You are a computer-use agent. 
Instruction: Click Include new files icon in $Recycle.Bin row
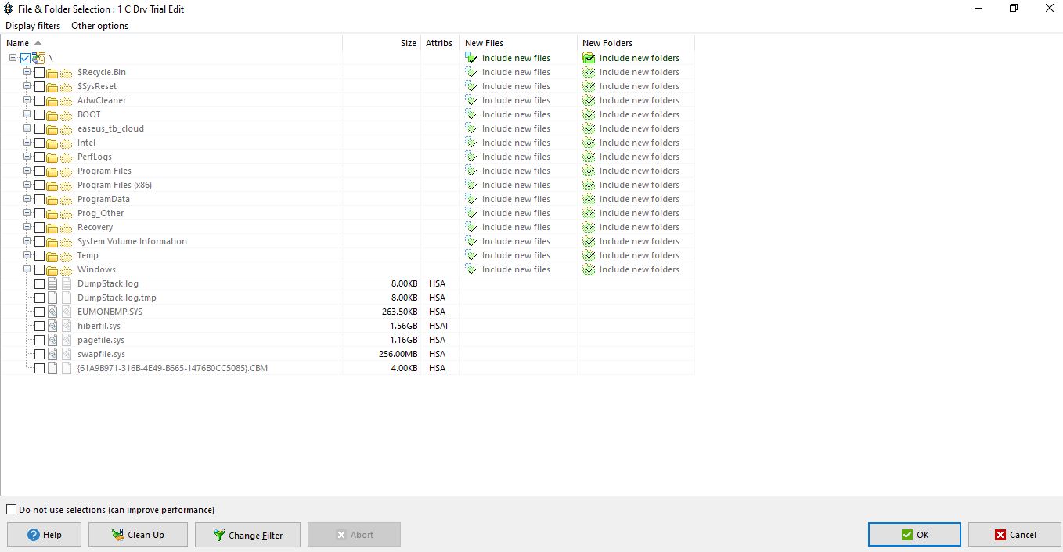point(471,72)
